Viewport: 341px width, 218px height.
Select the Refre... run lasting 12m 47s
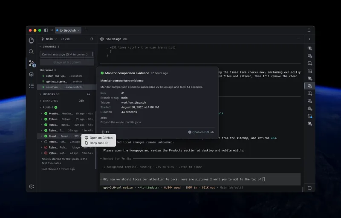(67, 131)
